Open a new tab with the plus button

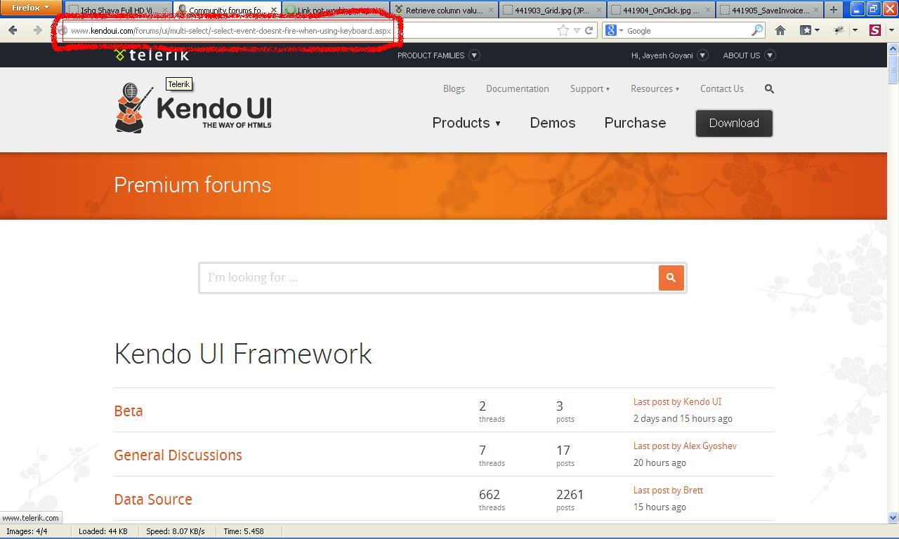(x=833, y=10)
